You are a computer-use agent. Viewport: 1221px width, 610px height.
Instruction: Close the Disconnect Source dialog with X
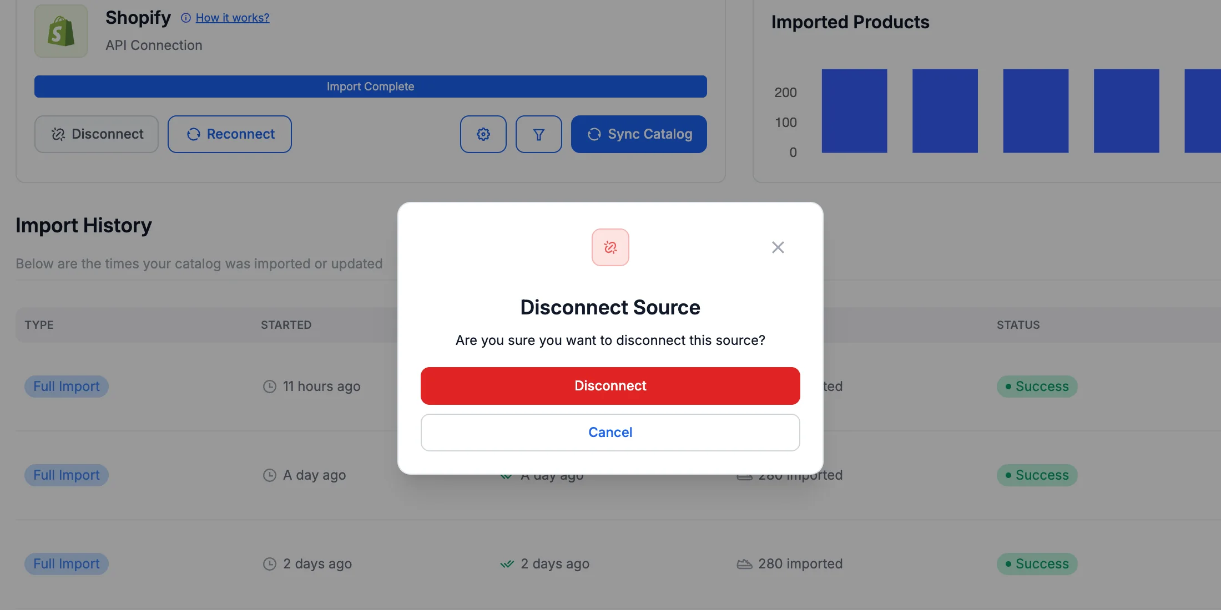point(778,247)
